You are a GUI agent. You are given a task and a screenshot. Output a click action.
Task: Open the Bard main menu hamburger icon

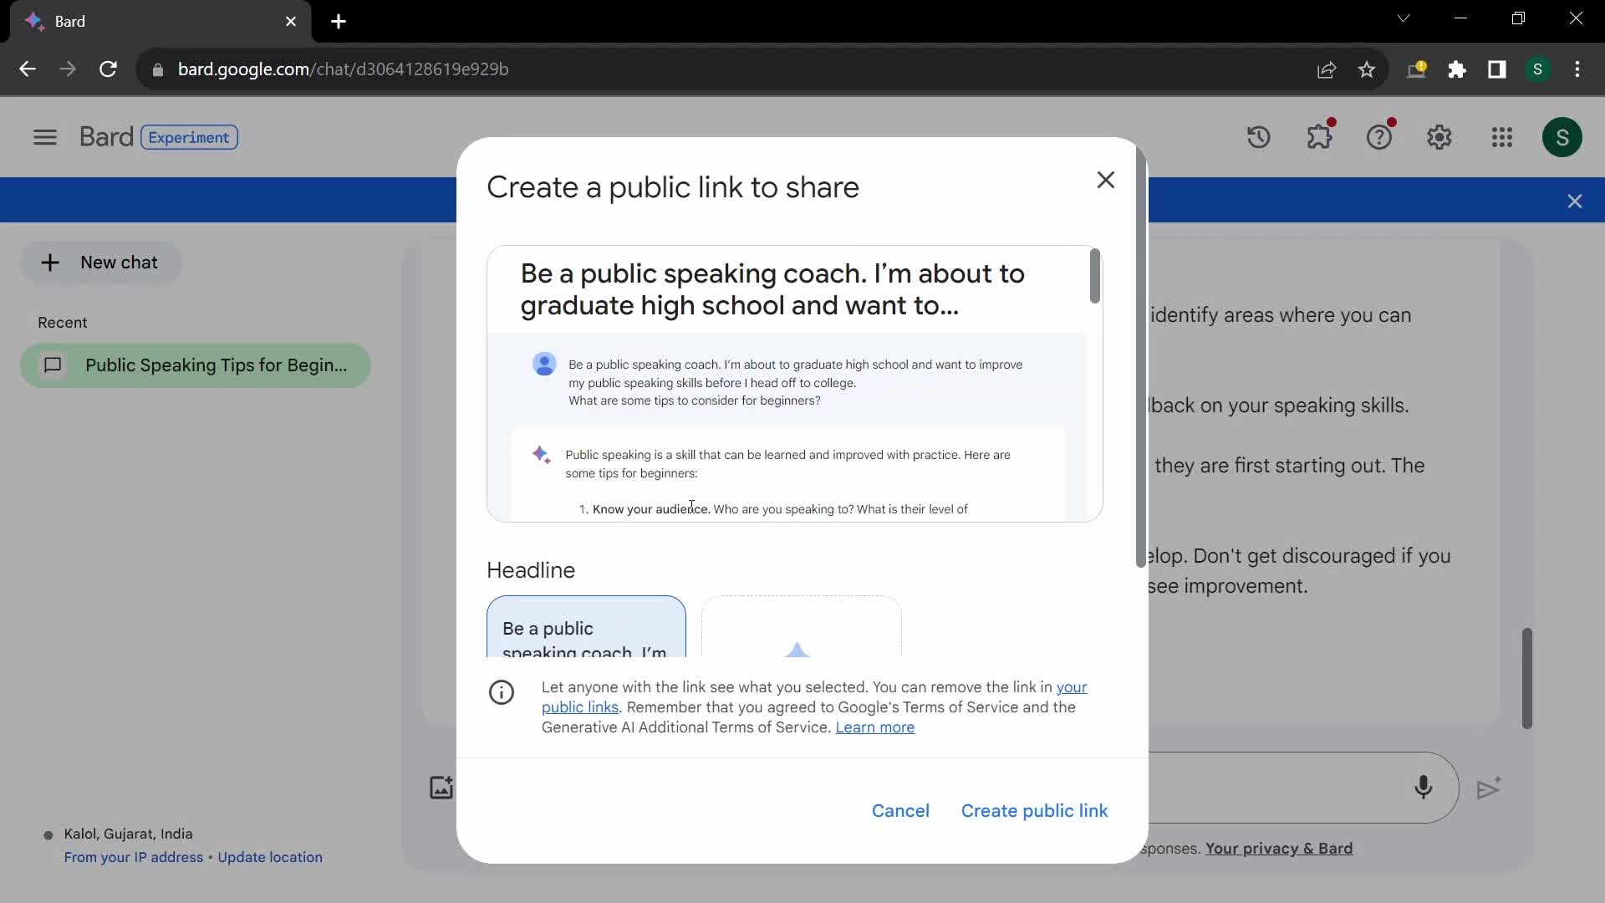[45, 137]
